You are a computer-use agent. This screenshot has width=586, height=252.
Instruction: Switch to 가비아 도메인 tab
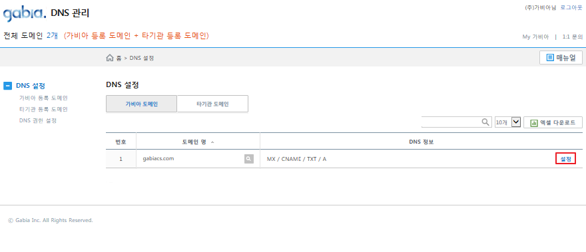(x=141, y=104)
